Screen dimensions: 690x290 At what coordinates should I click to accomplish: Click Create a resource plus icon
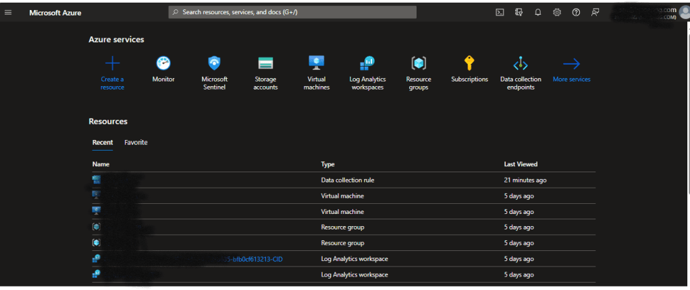(112, 64)
